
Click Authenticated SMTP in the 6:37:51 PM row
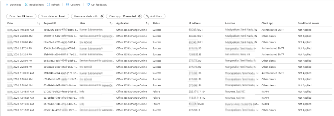pyautogui.click(x=273, y=48)
